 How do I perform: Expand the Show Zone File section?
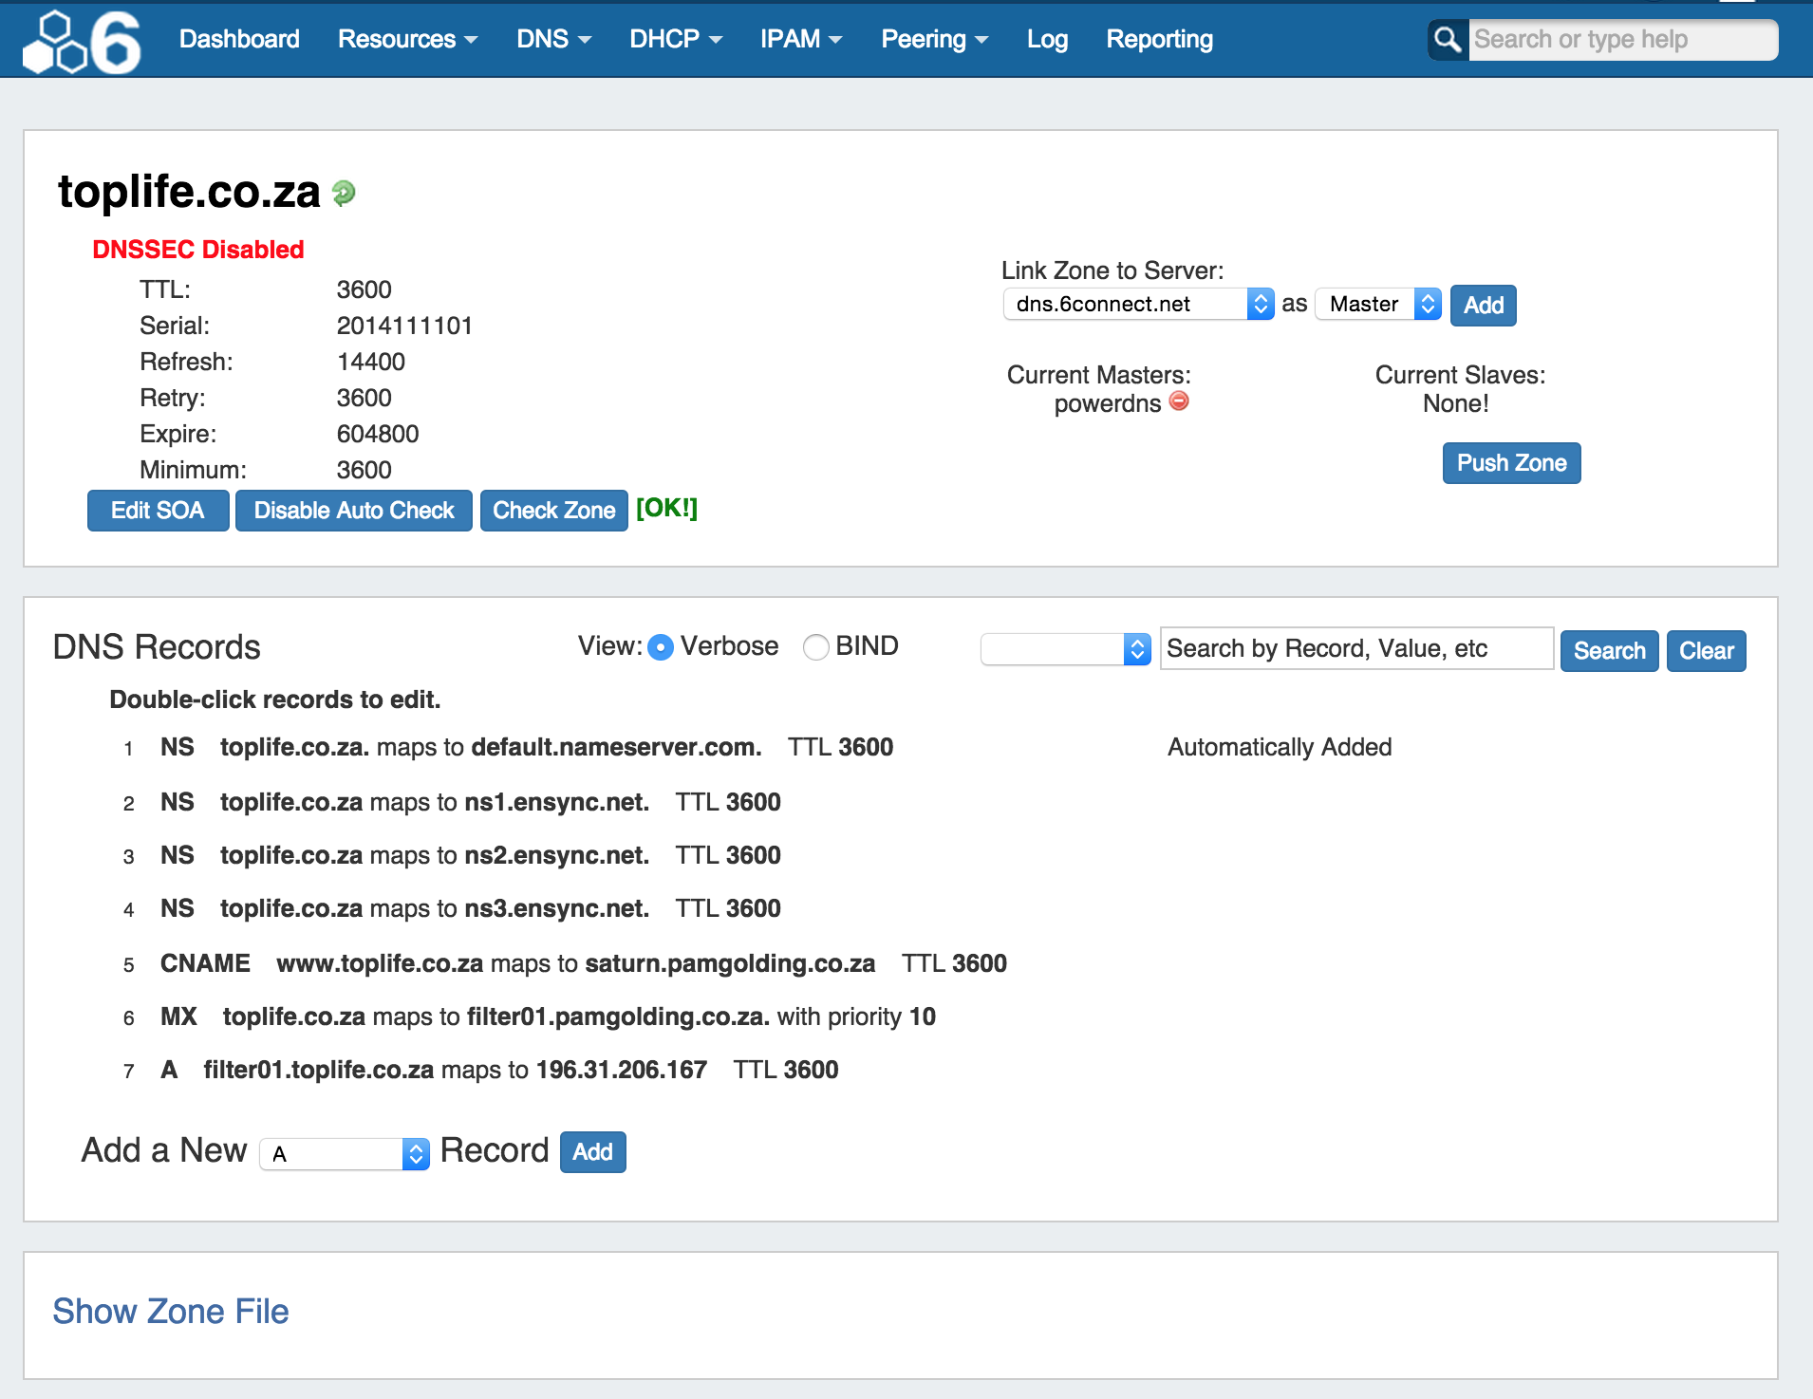pyautogui.click(x=171, y=1312)
